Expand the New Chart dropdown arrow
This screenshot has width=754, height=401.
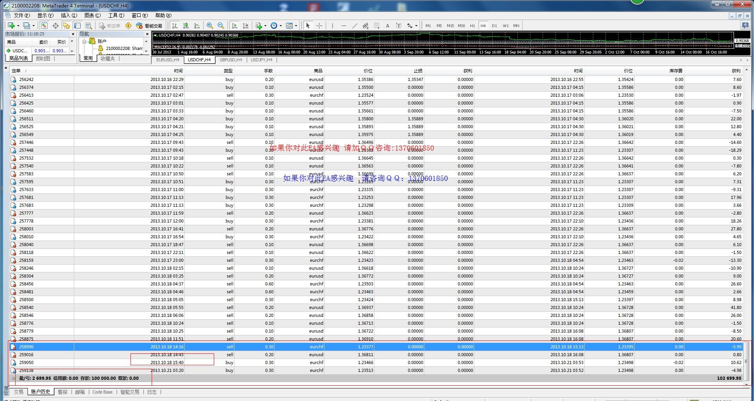(18, 26)
